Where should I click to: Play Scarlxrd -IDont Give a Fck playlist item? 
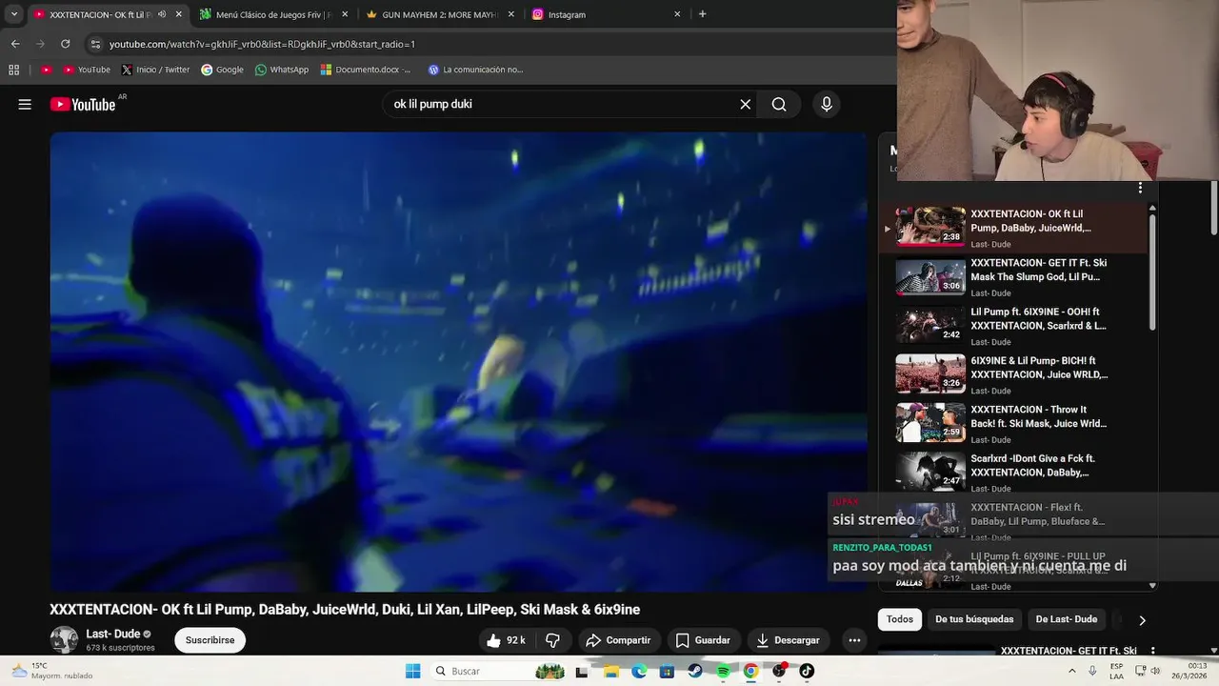tap(1012, 472)
